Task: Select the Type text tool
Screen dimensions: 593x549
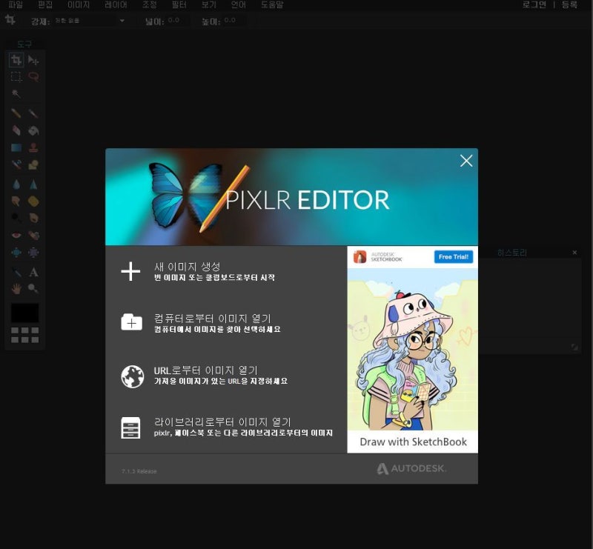Action: coord(33,272)
